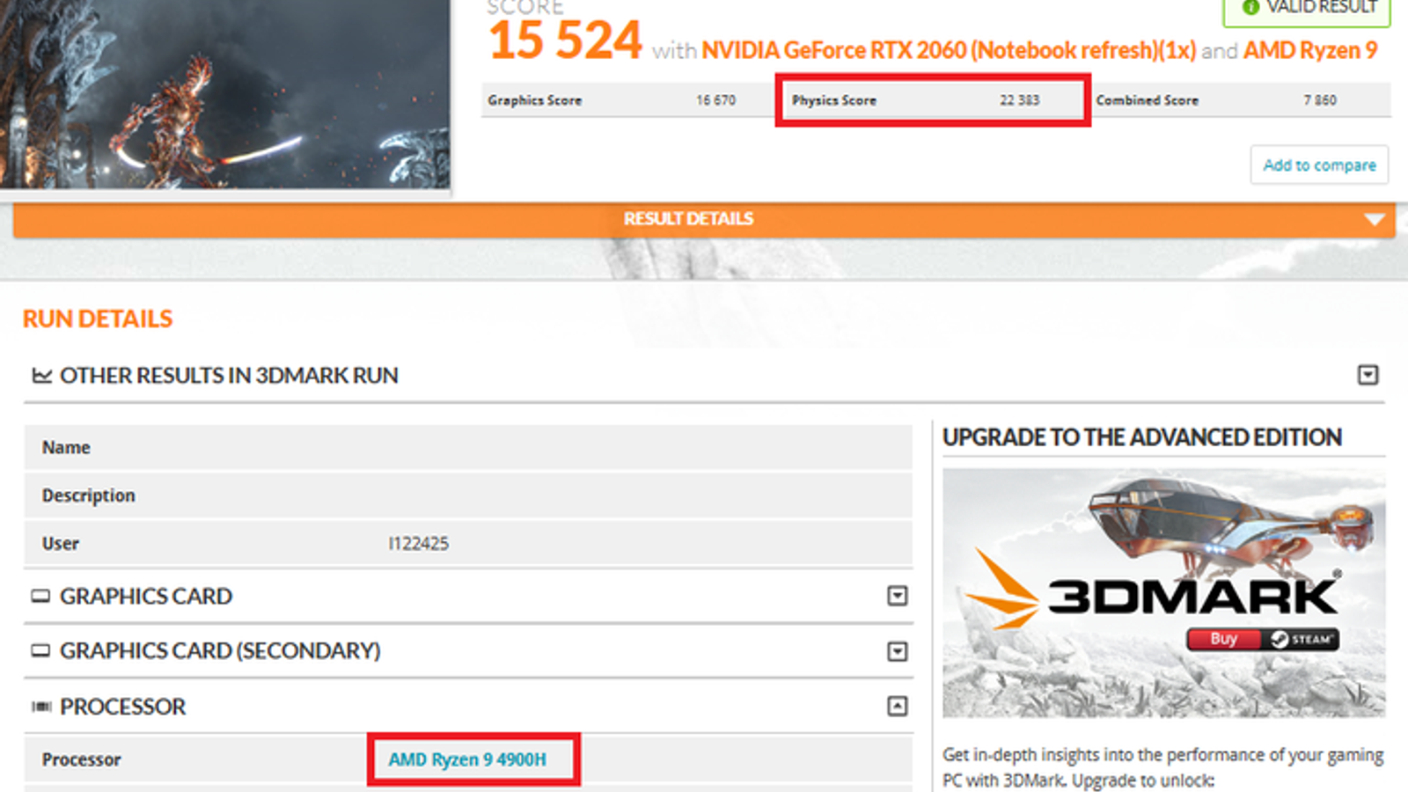This screenshot has width=1408, height=792.
Task: Click the benchmark scene thumbnail image
Action: tap(224, 93)
